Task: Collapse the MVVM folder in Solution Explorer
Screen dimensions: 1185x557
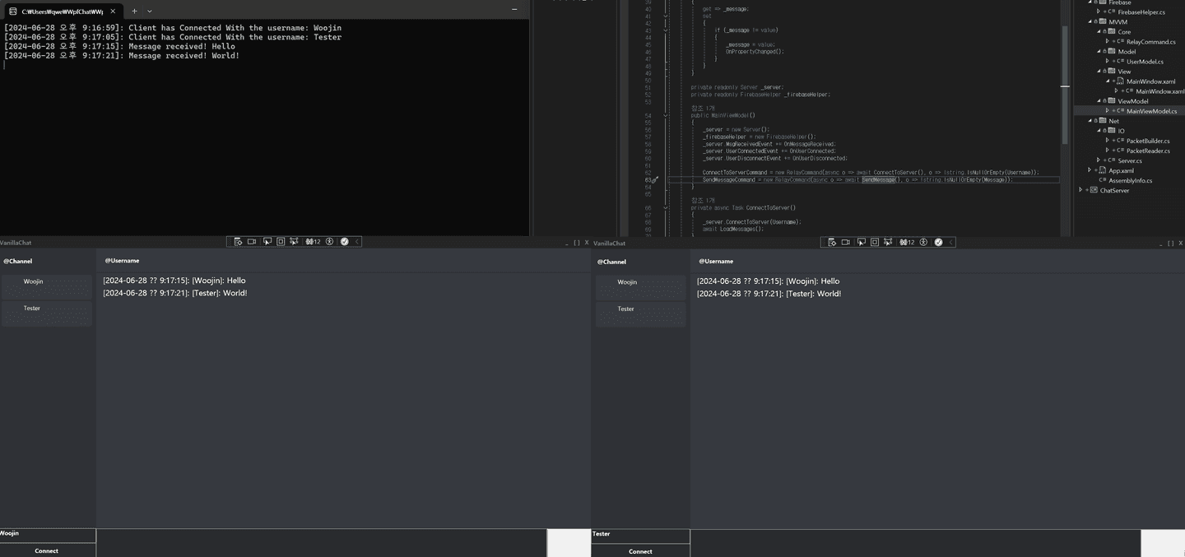Action: click(x=1090, y=21)
